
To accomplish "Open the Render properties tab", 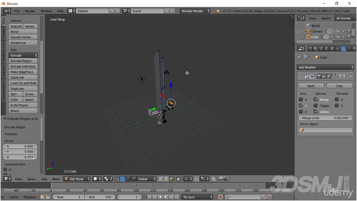I will tap(310, 49).
